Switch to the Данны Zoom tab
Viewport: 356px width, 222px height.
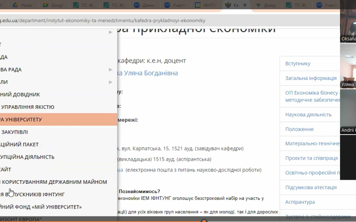click(x=144, y=5)
